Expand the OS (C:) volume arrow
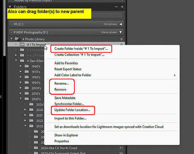The width and height of the screenshot is (194, 154). pyautogui.click(x=121, y=24)
